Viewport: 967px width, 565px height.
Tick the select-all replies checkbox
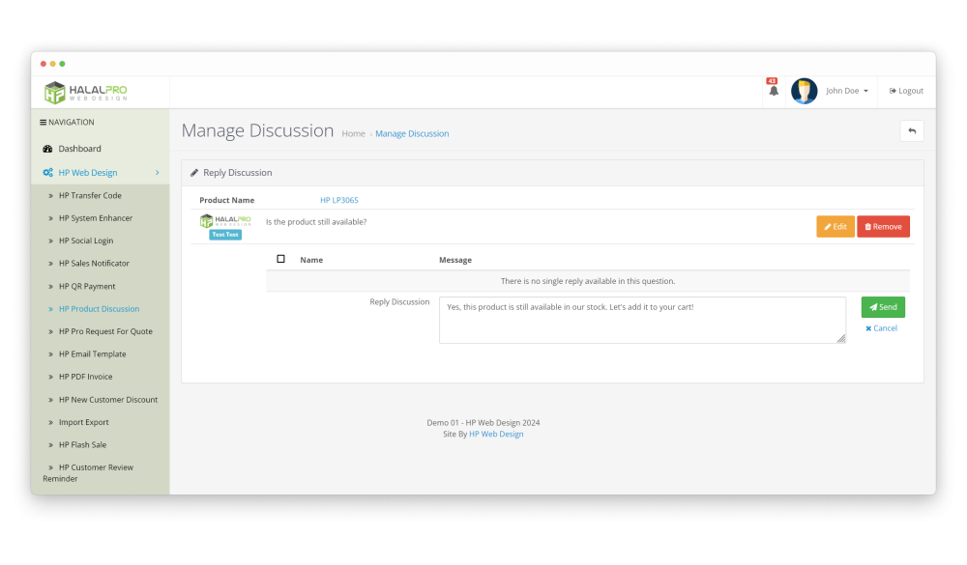click(x=280, y=259)
